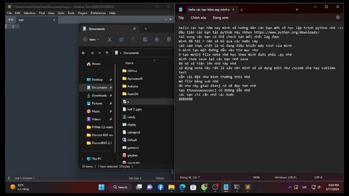Click UTF-8 encoding in Notepad status bar

coord(318,177)
